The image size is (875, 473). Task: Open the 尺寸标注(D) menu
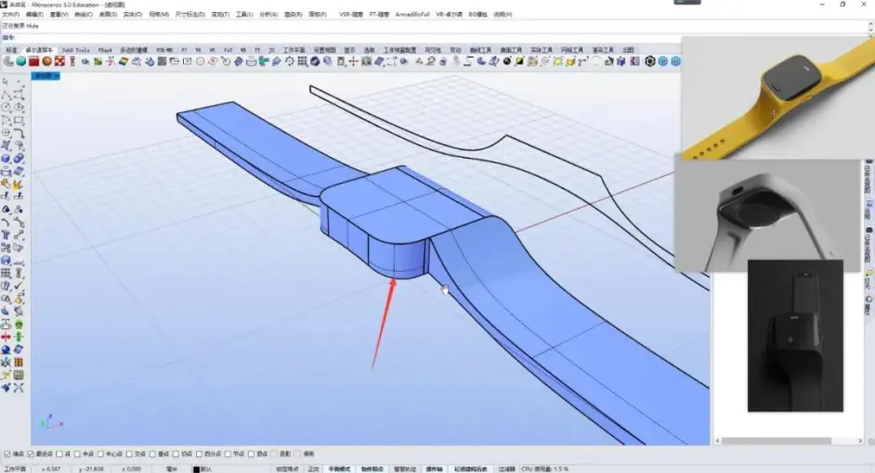coord(189,15)
